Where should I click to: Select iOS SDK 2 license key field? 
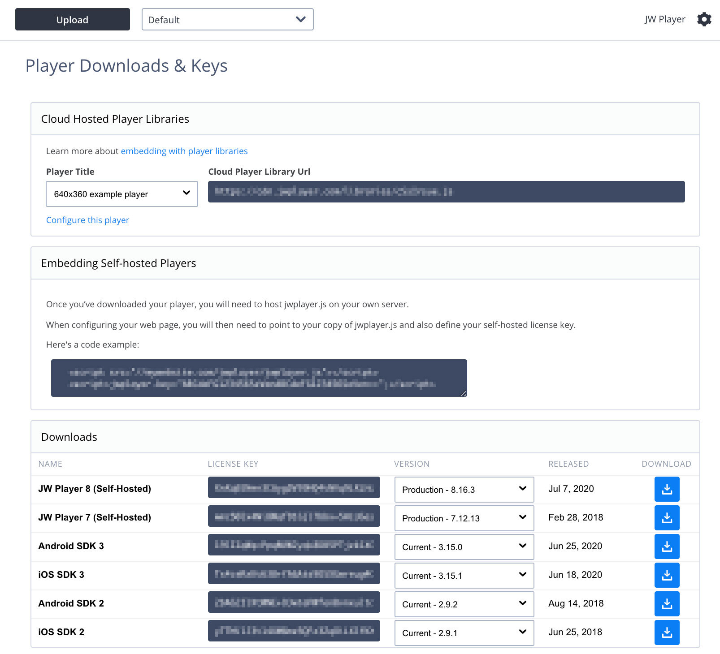tap(294, 631)
